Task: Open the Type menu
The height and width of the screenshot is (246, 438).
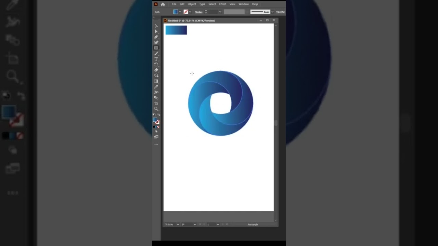Action: point(202,4)
